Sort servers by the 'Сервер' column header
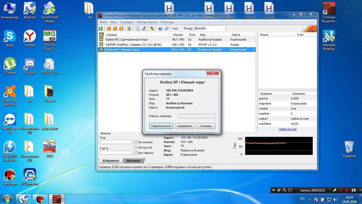 pyautogui.click(x=138, y=35)
